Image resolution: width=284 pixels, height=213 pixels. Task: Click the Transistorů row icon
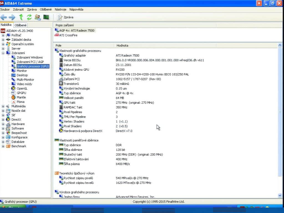point(61,84)
